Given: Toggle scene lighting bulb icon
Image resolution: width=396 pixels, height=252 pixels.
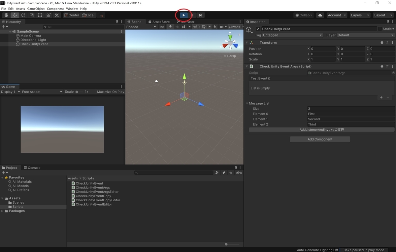Looking at the screenshot, I should pyautogui.click(x=170, y=27).
